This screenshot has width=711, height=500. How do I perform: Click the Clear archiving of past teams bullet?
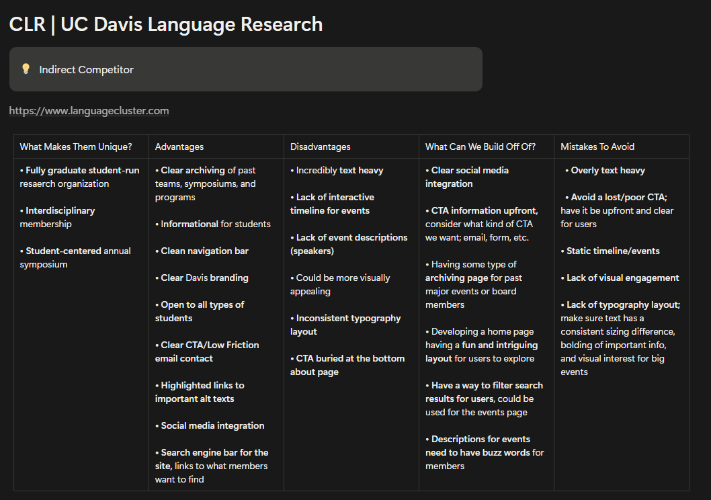click(x=206, y=183)
